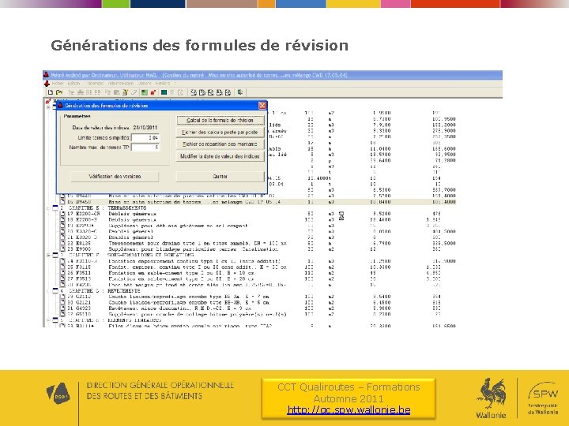Click the CHAPITRE G : REVETEMENTS label
The height and width of the screenshot is (426, 569).
(x=104, y=291)
